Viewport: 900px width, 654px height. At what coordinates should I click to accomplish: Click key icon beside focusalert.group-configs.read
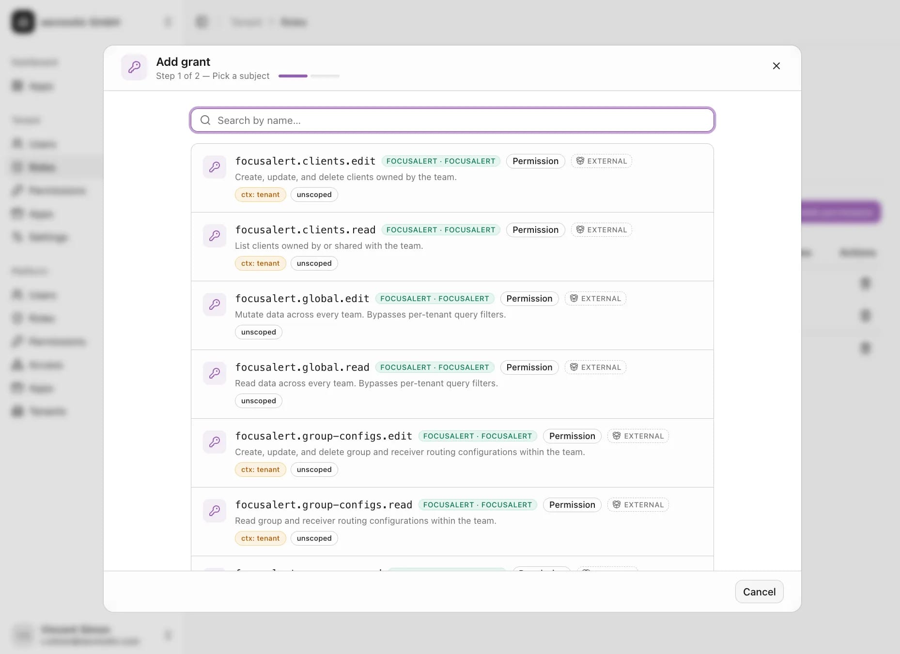coord(215,511)
